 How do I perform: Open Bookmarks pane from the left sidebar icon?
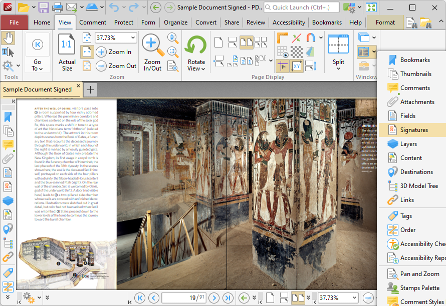click(x=8, y=117)
